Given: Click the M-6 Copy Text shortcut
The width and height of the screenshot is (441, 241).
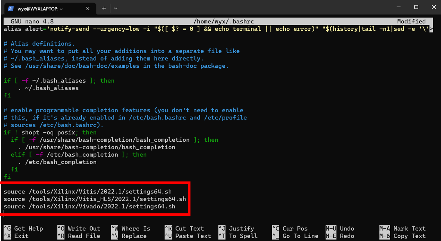Looking at the screenshot, I should (x=403, y=236).
